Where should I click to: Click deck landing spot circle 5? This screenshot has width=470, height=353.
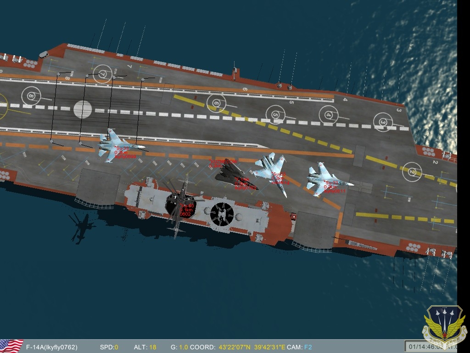(x=275, y=114)
